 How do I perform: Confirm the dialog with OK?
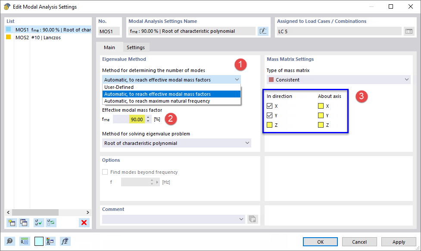pyautogui.click(x=320, y=242)
